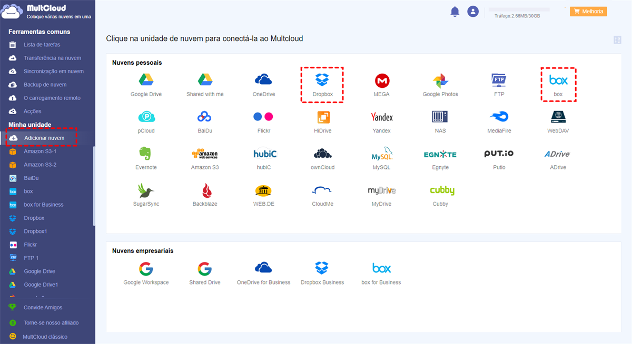This screenshot has width=632, height=344.
Task: Open the Amazon S3-1 drive
Action: pyautogui.click(x=40, y=151)
